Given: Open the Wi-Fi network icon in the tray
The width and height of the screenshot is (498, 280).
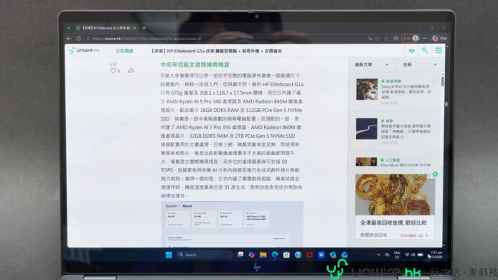Looking at the screenshot, I should point(407,255).
